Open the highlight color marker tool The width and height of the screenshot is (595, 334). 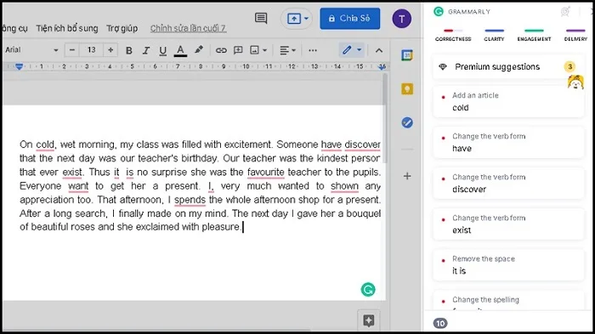tap(198, 50)
